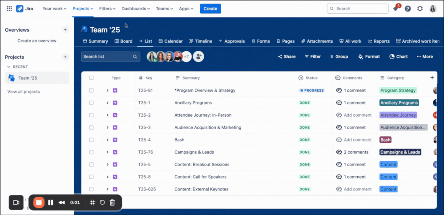The image size is (444, 215).
Task: Open the app switcher grid icon
Action: tap(9, 8)
